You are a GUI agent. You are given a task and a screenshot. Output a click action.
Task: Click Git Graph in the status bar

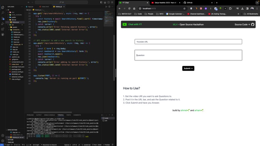click(36, 145)
